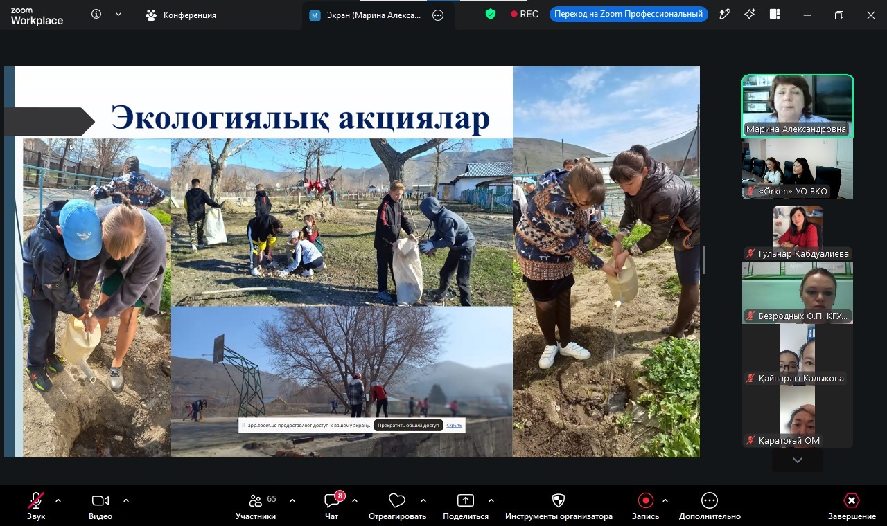The width and height of the screenshot is (887, 526).
Task: Select the «Örken» УО ВКО video thumbnail
Action: (x=798, y=168)
